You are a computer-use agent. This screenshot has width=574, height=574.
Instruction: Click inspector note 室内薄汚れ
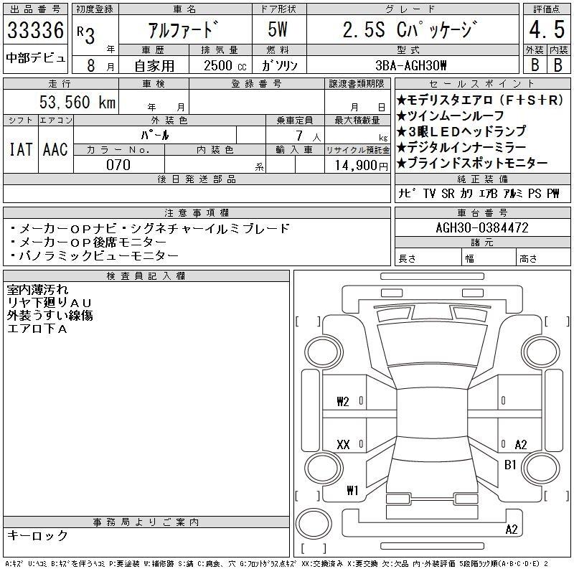coord(37,290)
